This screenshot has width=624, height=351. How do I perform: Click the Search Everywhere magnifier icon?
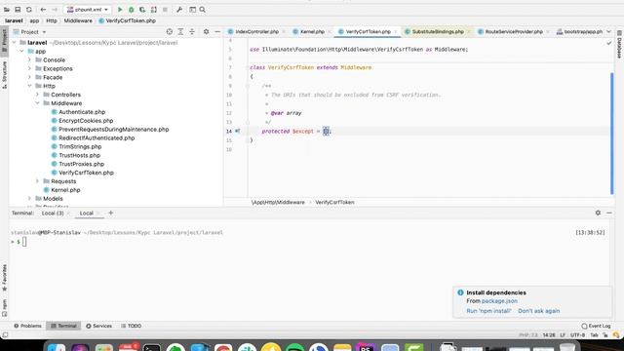pyautogui.click(x=203, y=10)
